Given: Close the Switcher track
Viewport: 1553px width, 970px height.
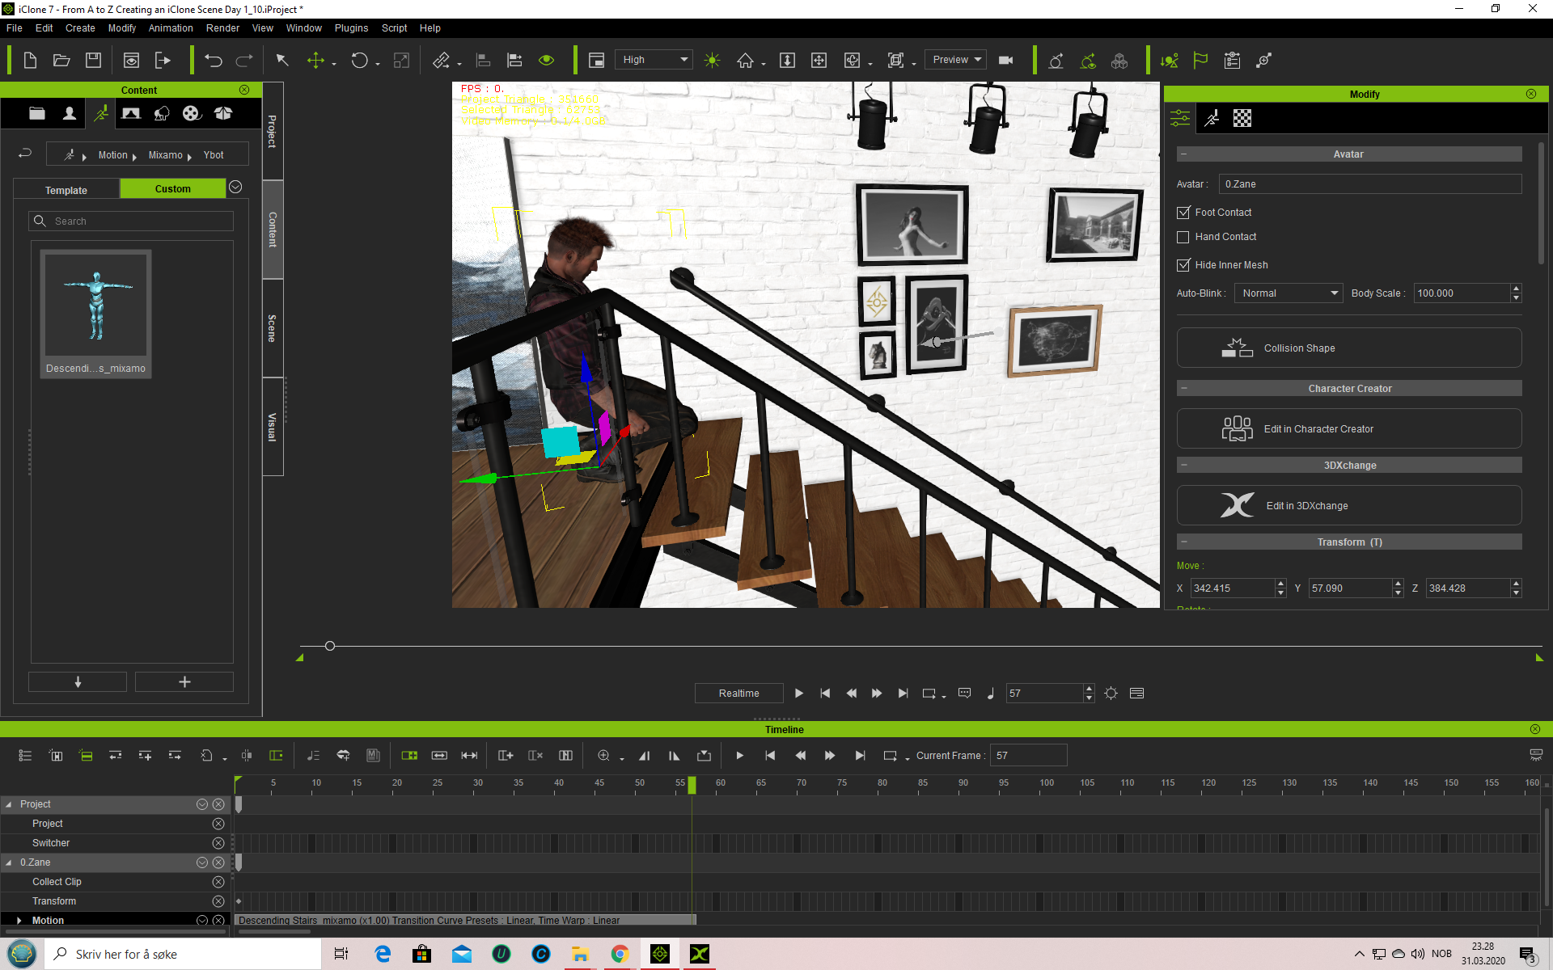Looking at the screenshot, I should click(x=218, y=843).
